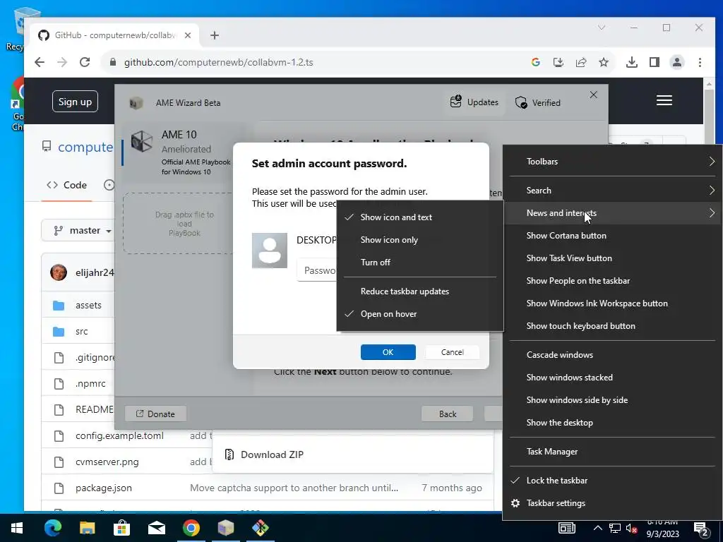723x542 pixels.
Task: Switch to Chrome via taskbar icon
Action: click(x=191, y=528)
